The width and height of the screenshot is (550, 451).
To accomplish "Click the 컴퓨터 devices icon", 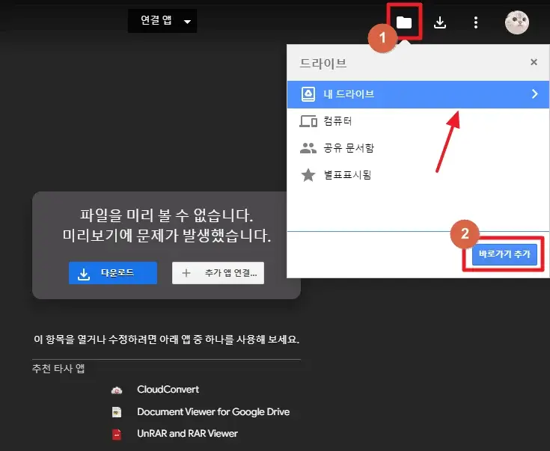I will [308, 121].
